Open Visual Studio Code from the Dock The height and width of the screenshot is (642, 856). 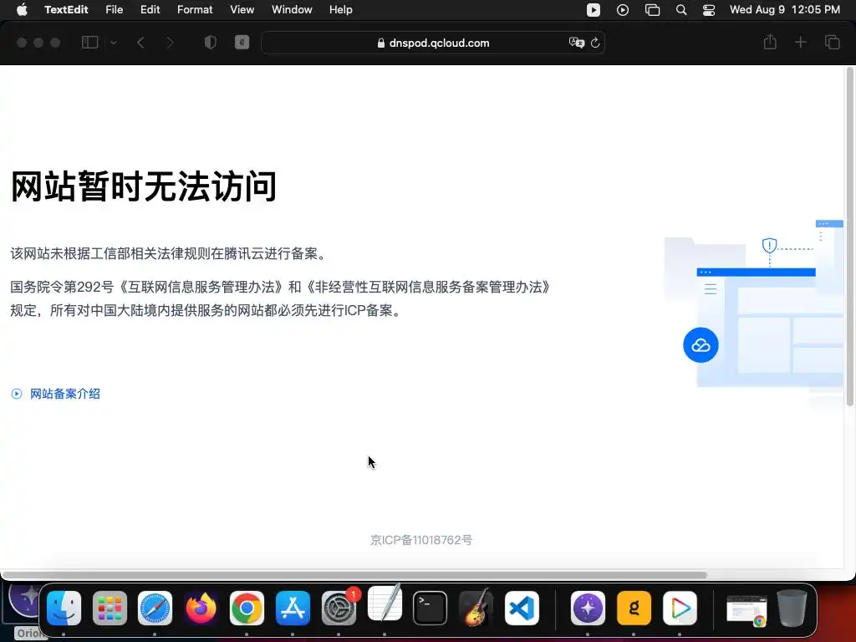coord(522,609)
